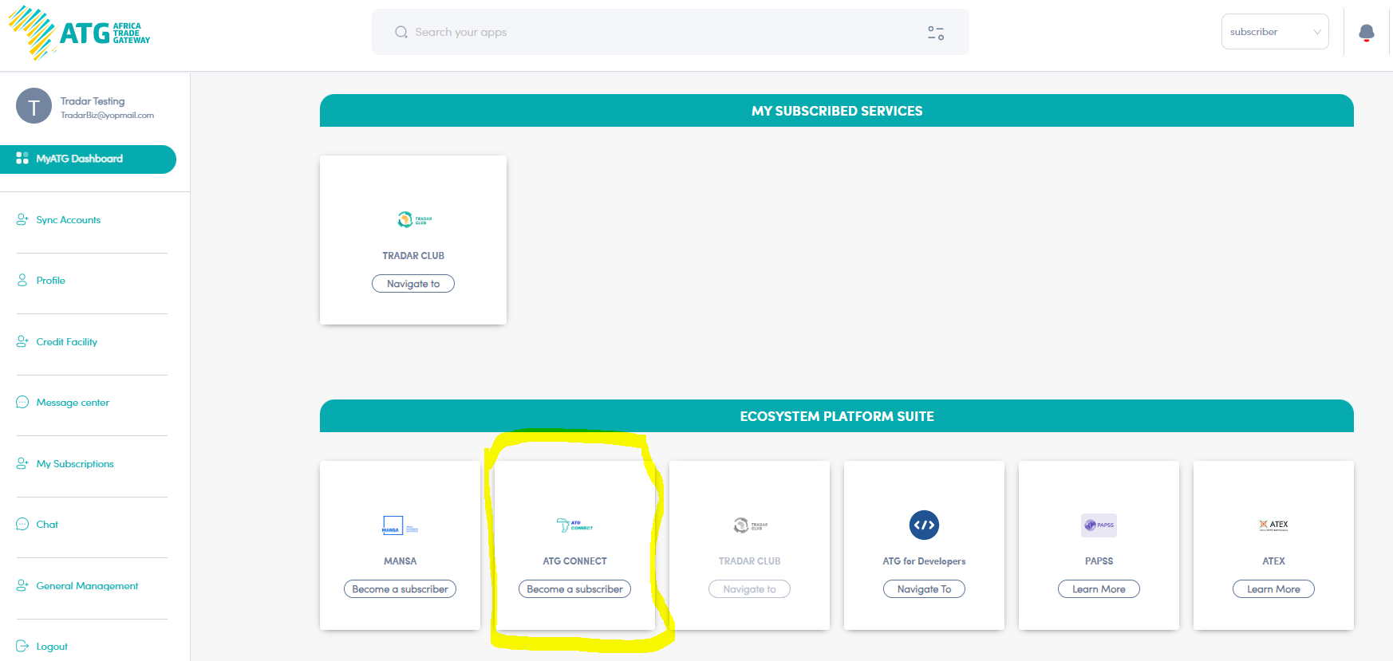Click the Tradar Testing user name
This screenshot has height=661, width=1393.
93,101
